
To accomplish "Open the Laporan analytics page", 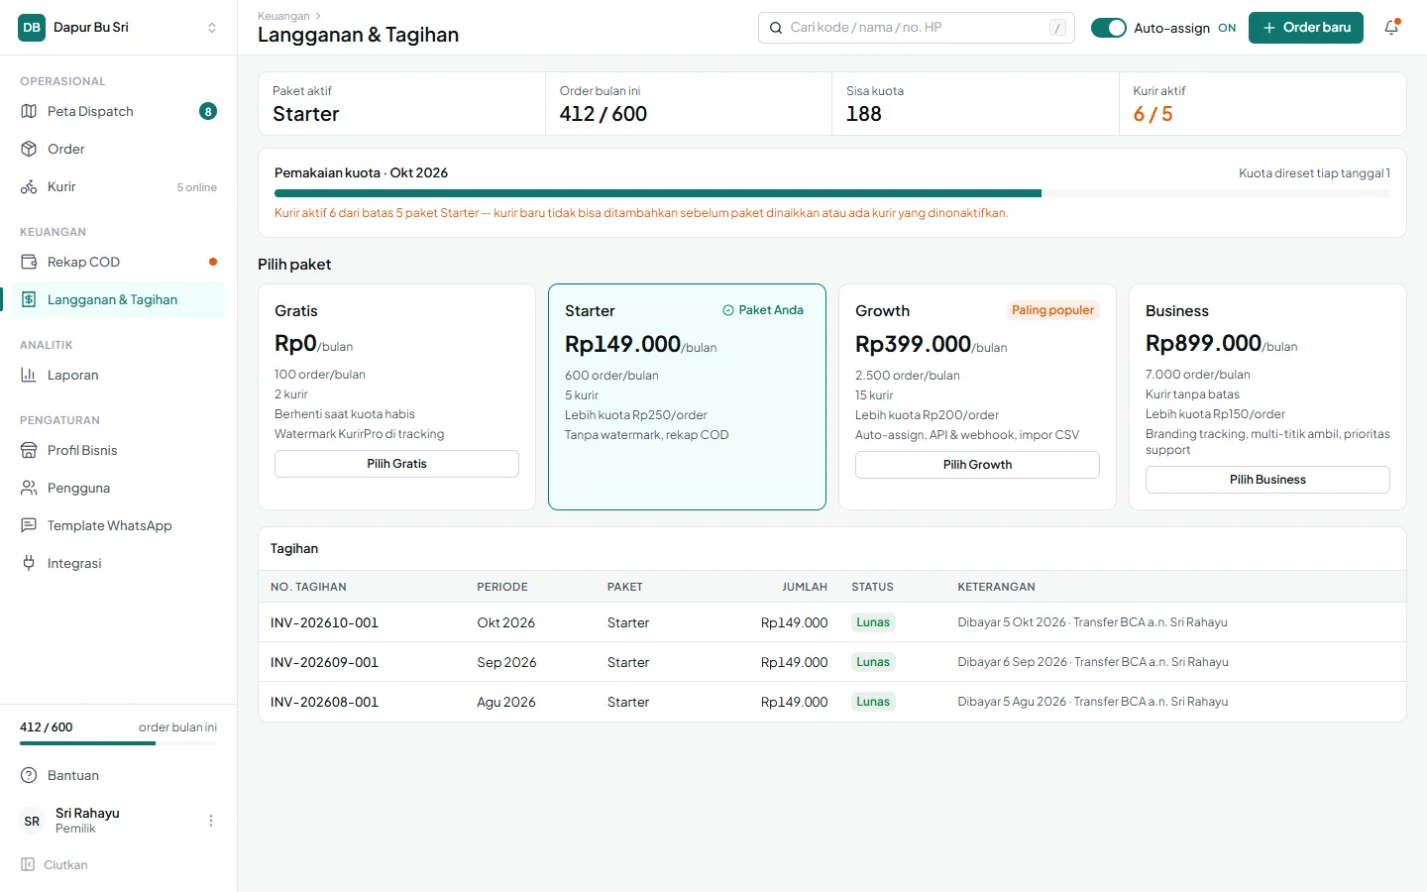I will pyautogui.click(x=119, y=375).
